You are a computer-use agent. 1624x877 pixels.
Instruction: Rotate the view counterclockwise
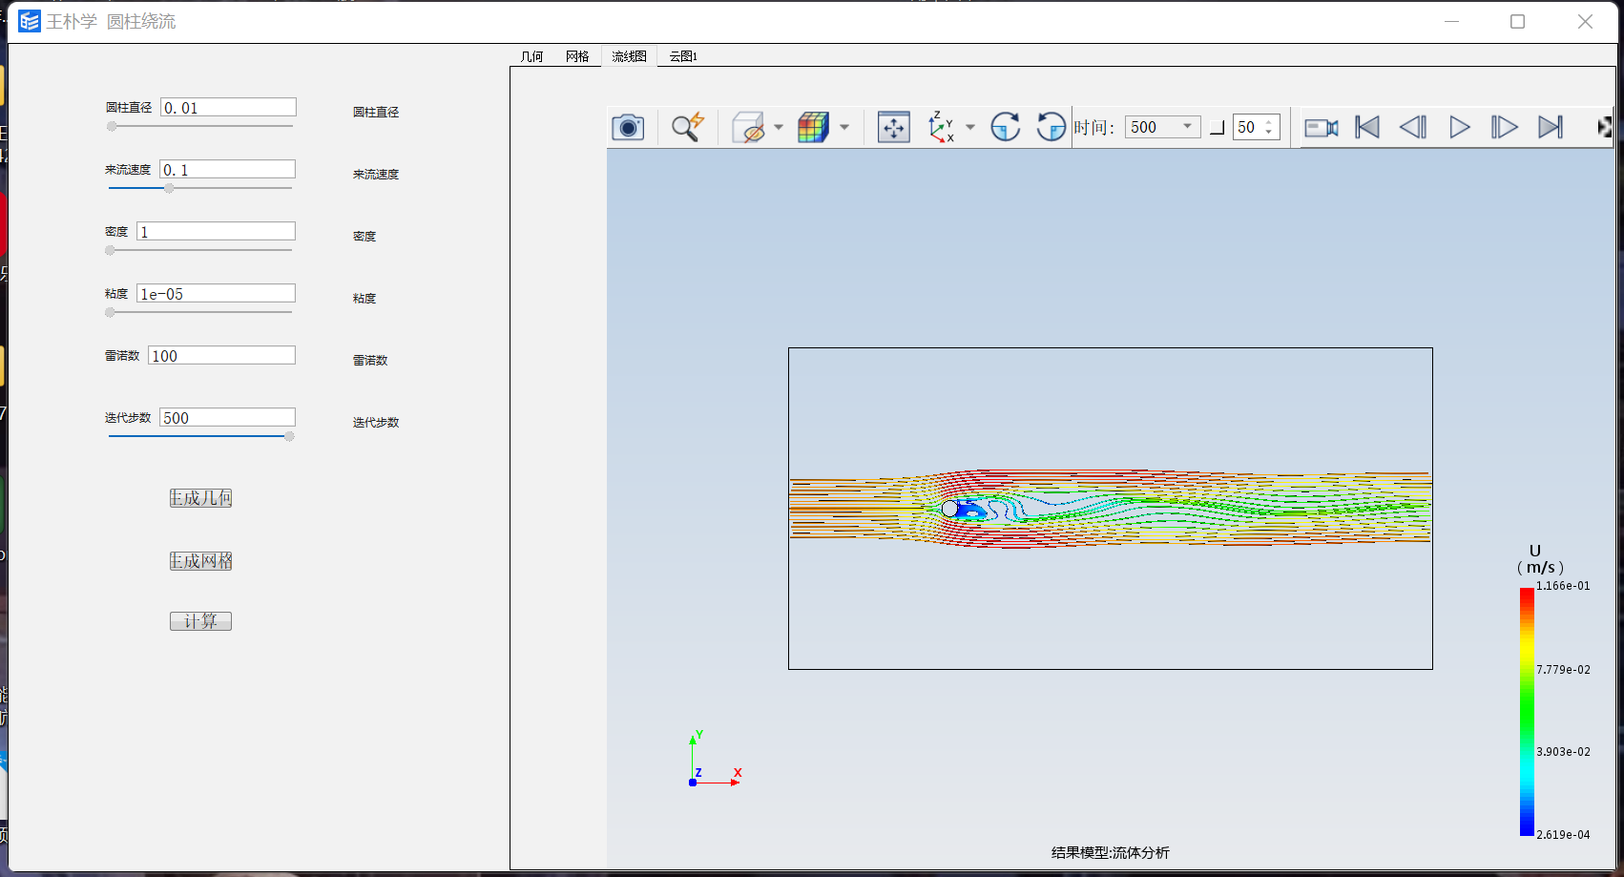1051,127
